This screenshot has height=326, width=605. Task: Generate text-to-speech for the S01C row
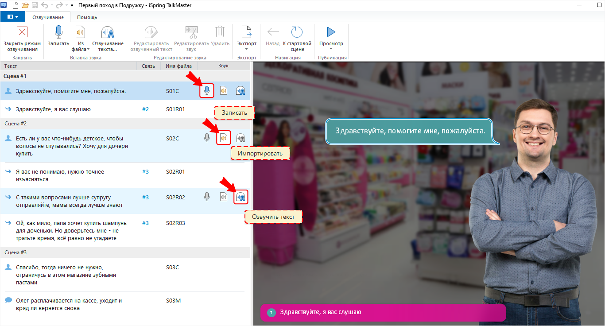240,91
